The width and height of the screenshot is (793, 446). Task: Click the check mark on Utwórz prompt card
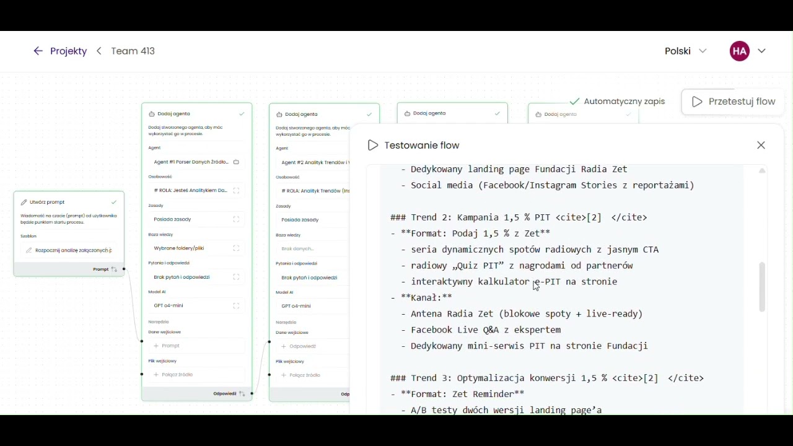pyautogui.click(x=114, y=203)
